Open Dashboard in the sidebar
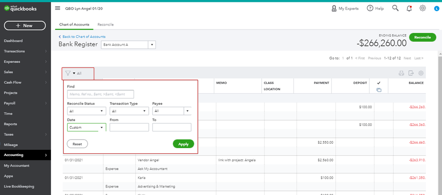The image size is (442, 195). [13, 41]
